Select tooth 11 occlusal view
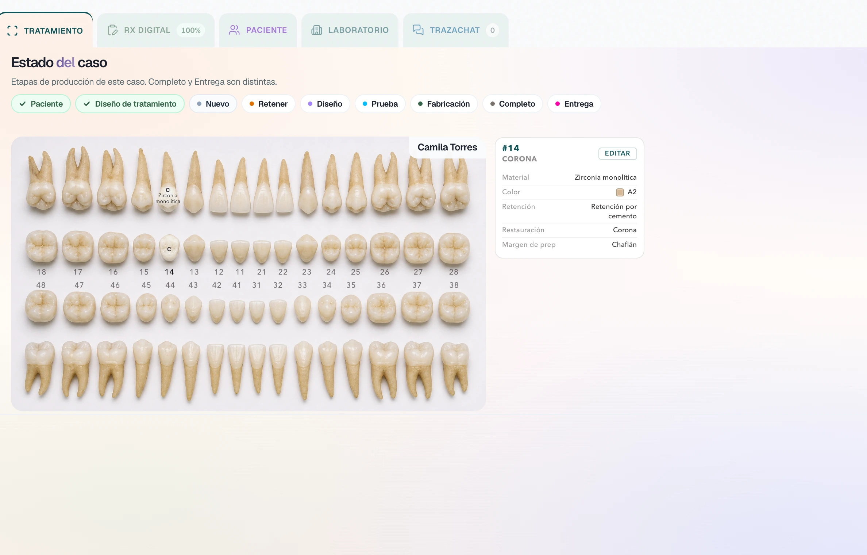The image size is (867, 555). [240, 251]
